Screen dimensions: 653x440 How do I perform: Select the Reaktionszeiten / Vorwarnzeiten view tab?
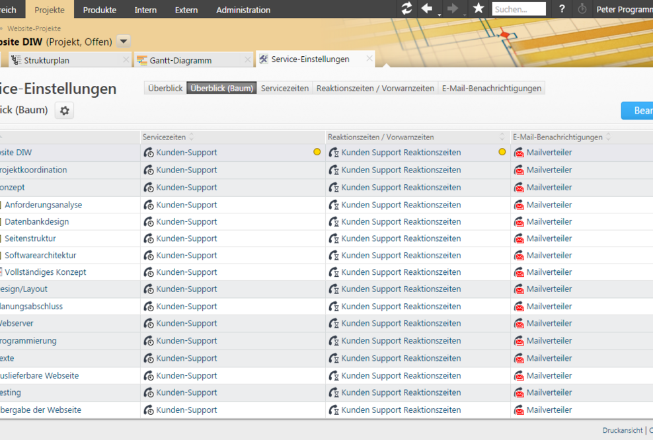coord(375,88)
